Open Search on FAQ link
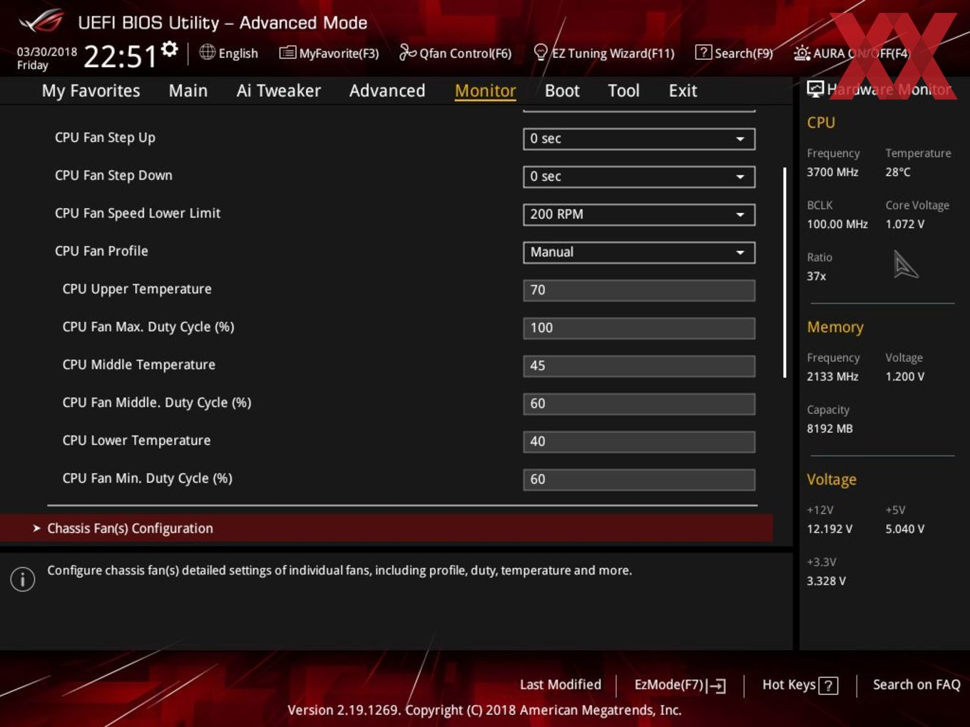The height and width of the screenshot is (727, 970). click(x=917, y=685)
